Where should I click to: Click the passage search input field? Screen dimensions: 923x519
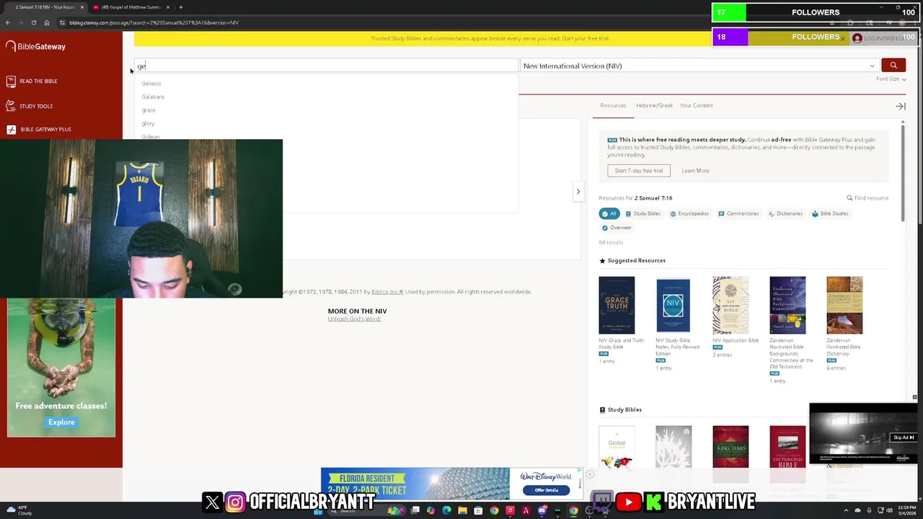326,66
